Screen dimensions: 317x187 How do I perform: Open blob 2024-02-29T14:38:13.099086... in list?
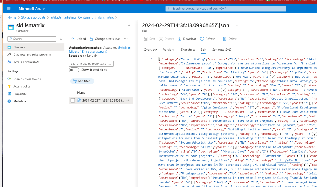tap(103, 100)
